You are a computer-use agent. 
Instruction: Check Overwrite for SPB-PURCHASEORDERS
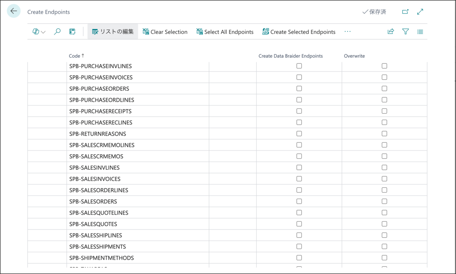click(x=385, y=89)
